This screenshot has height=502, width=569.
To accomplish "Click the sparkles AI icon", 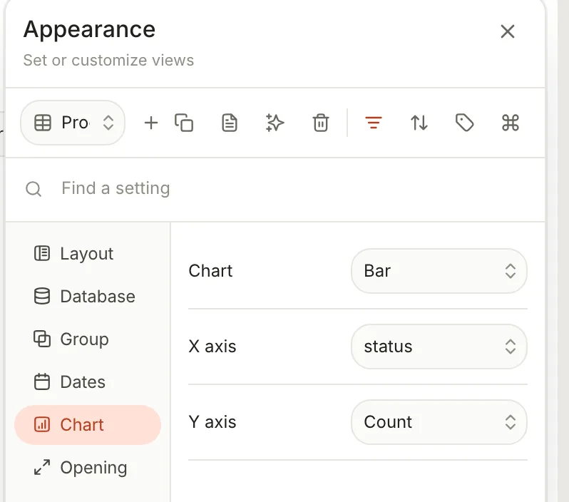I will [x=275, y=123].
